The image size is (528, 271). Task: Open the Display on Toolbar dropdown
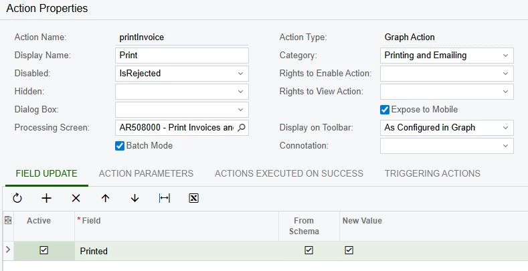click(x=505, y=127)
